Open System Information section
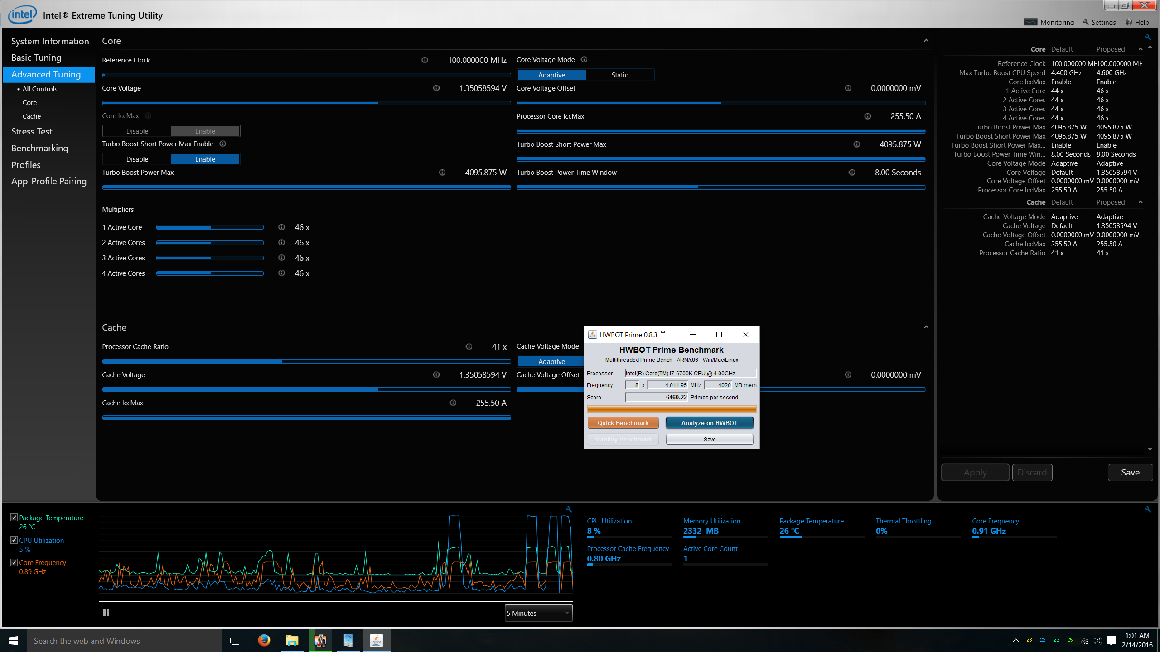 coord(50,41)
